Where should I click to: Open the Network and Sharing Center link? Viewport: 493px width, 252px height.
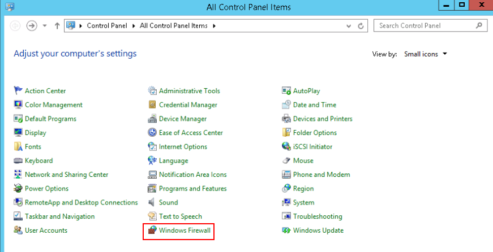point(66,175)
